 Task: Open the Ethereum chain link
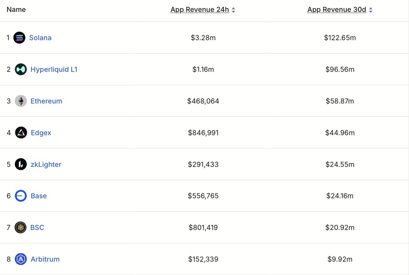pyautogui.click(x=46, y=101)
